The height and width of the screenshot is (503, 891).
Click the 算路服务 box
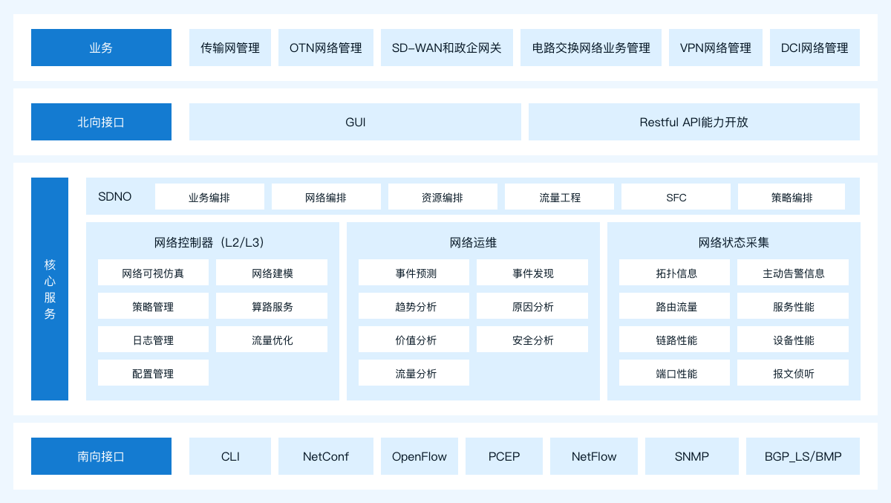coord(272,306)
